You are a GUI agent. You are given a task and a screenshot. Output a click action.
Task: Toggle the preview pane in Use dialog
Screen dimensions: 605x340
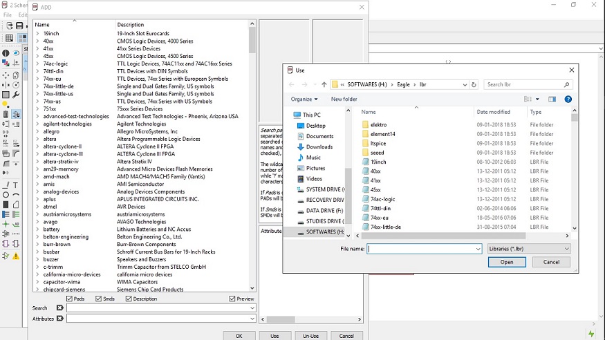pyautogui.click(x=552, y=99)
